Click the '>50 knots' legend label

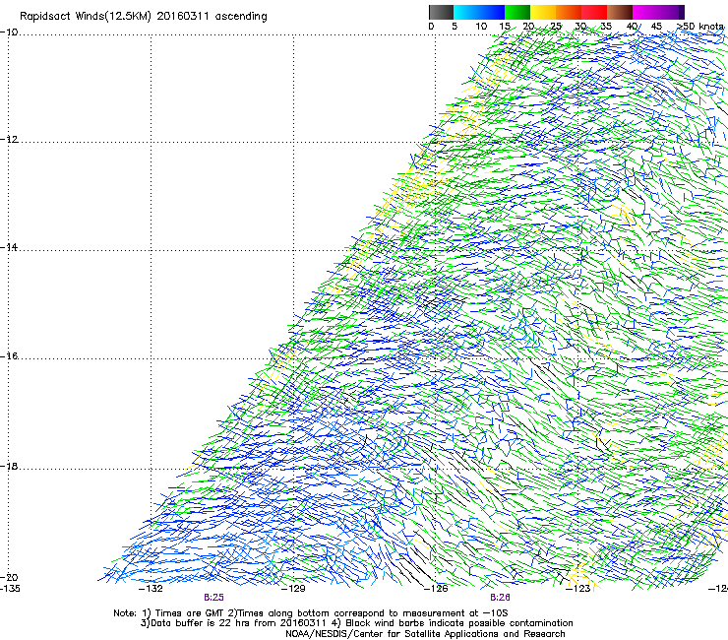pyautogui.click(x=699, y=27)
